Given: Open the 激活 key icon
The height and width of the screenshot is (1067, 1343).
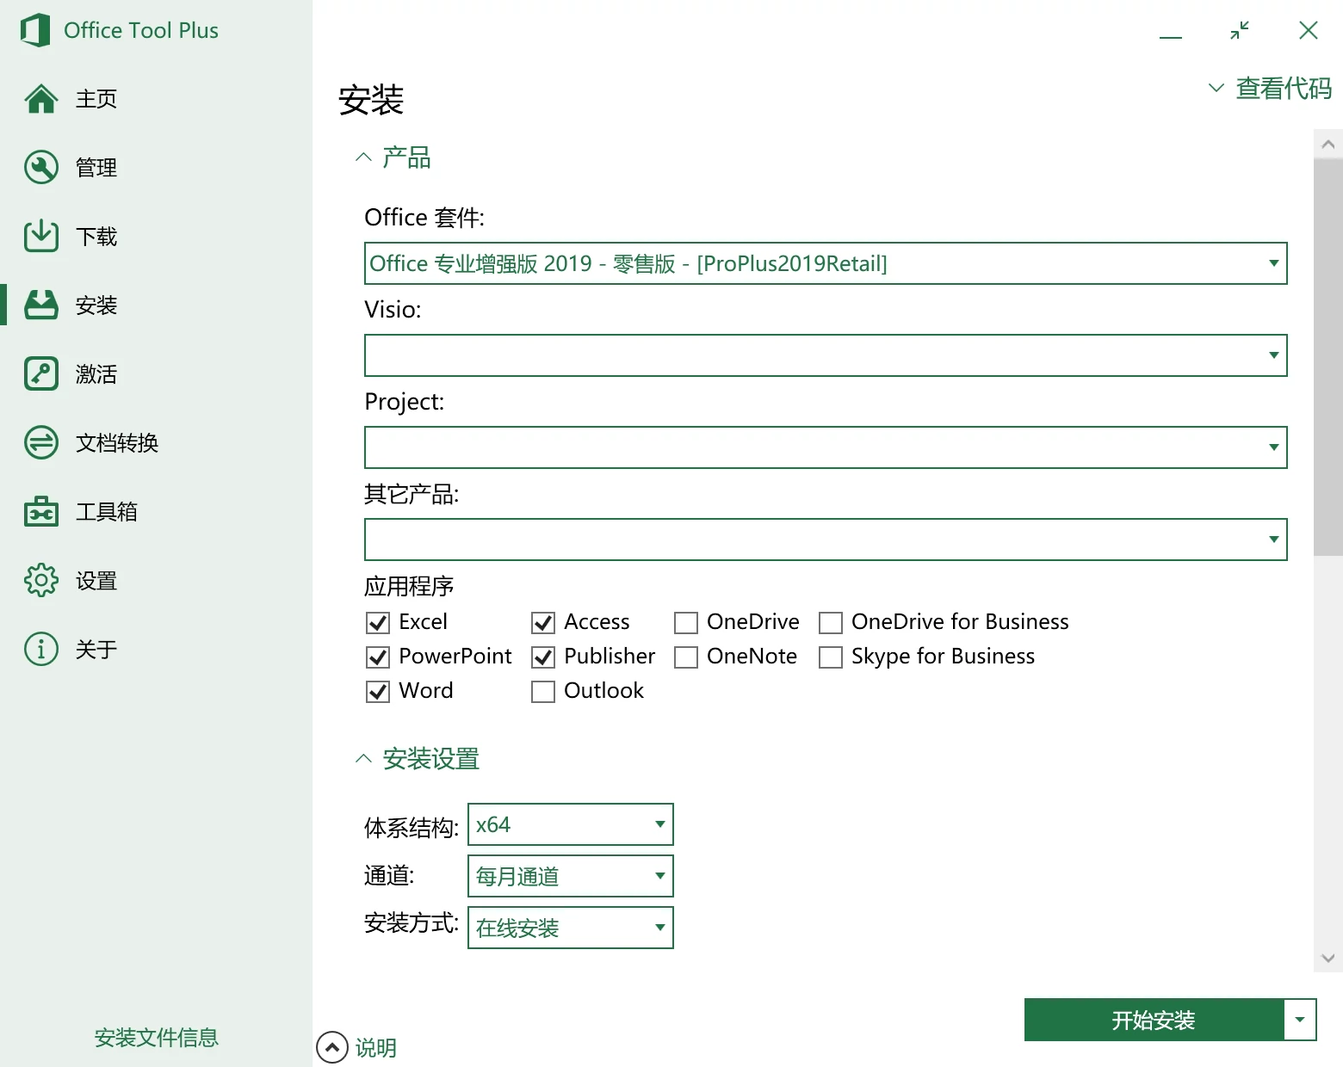Looking at the screenshot, I should click(x=41, y=374).
